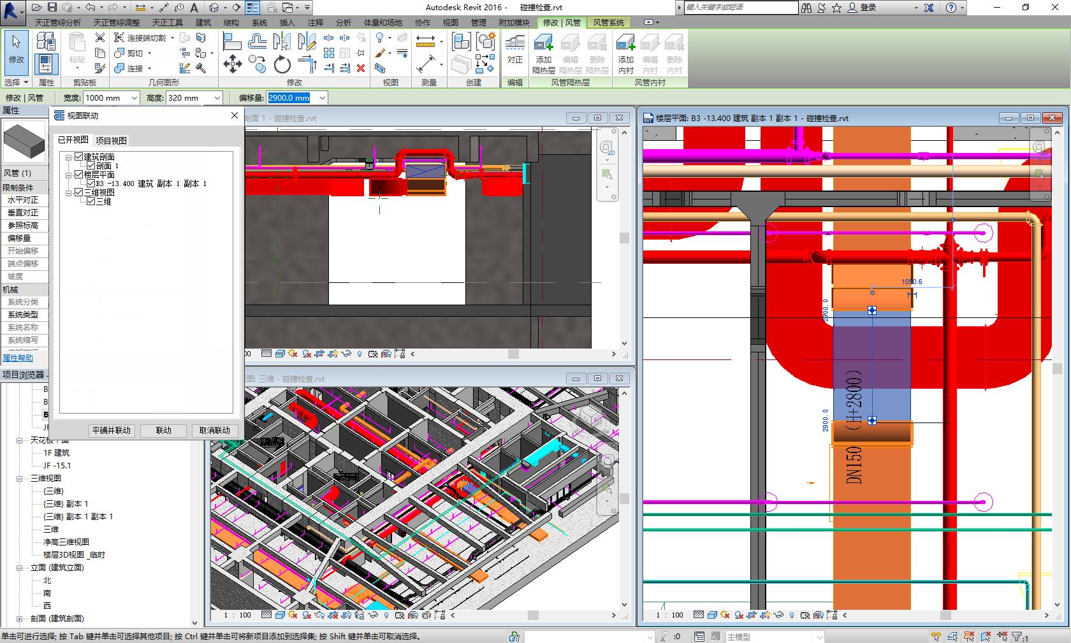This screenshot has width=1071, height=643.
Task: Uncheck the 三维 view checkbox
Action: point(91,201)
